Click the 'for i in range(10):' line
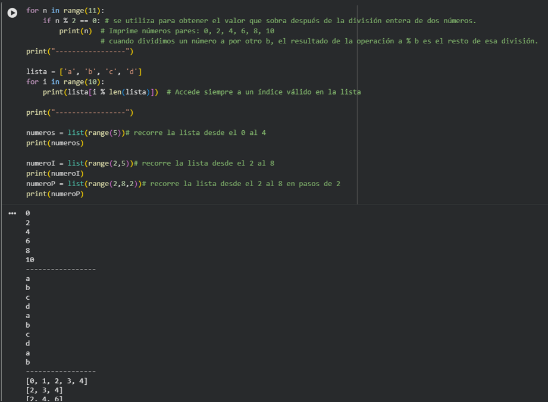The width and height of the screenshot is (548, 402). coord(65,81)
